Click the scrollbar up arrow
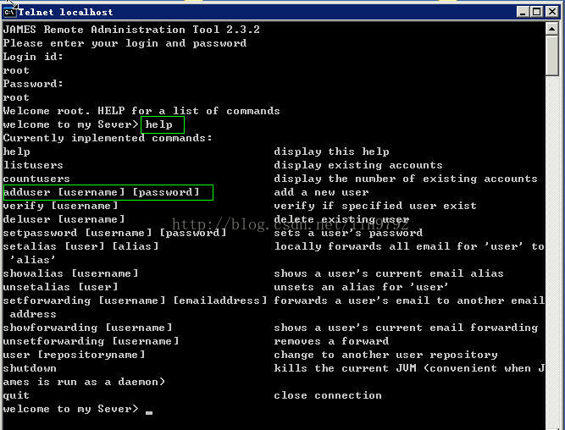 (x=551, y=29)
